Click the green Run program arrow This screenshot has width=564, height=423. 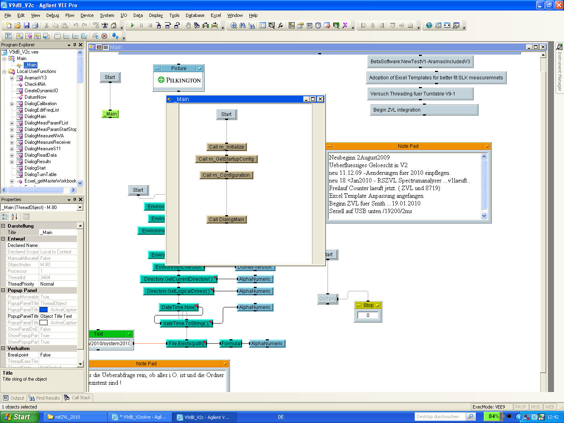[x=132, y=25]
